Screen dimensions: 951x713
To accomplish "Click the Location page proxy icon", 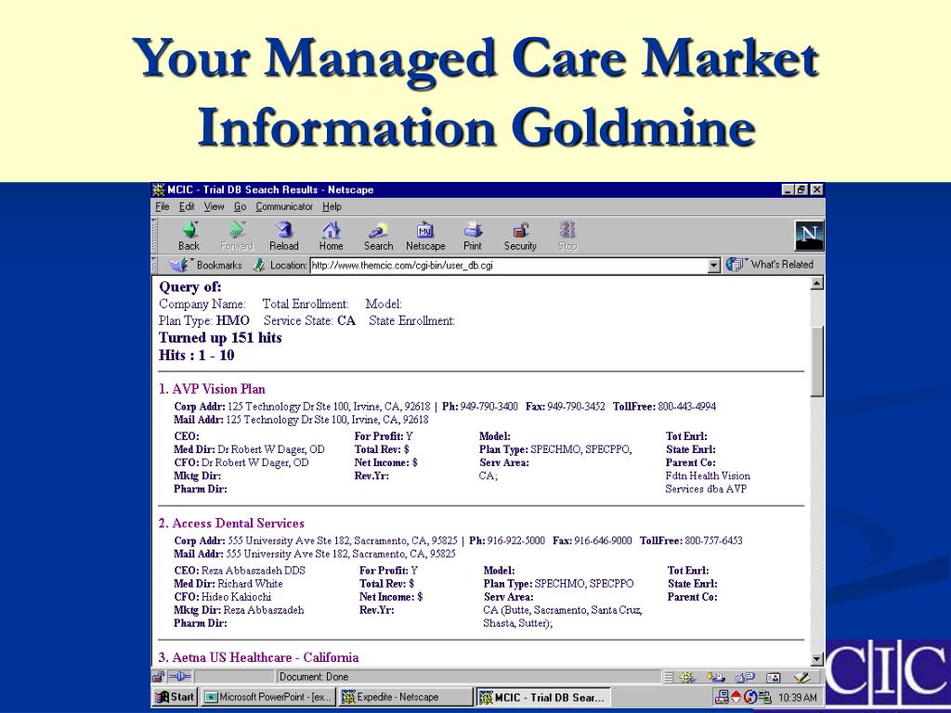I will pos(259,265).
